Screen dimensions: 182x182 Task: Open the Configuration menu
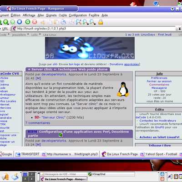pyautogui.click(x=78, y=15)
